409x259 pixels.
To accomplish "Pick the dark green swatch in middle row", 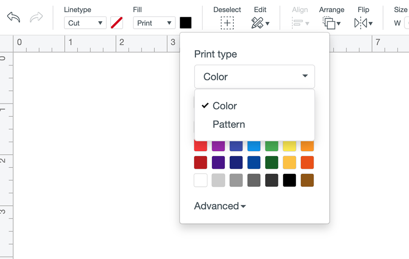I will (x=272, y=162).
